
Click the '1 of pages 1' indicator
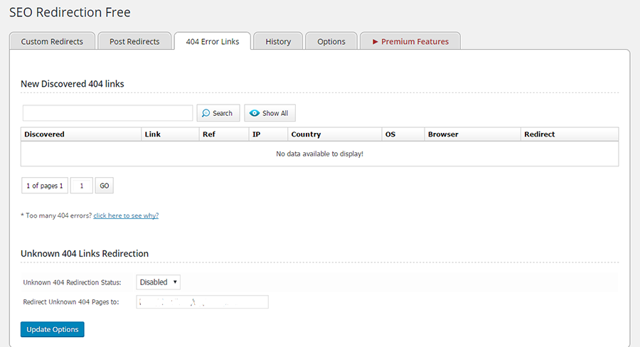click(45, 186)
